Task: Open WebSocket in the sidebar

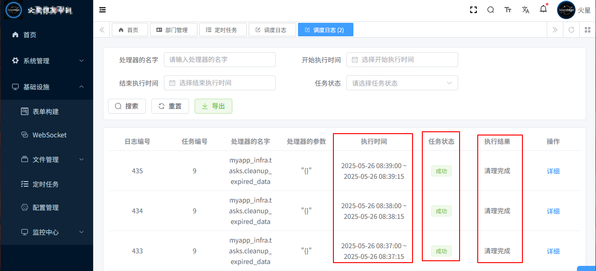Action: [x=49, y=135]
